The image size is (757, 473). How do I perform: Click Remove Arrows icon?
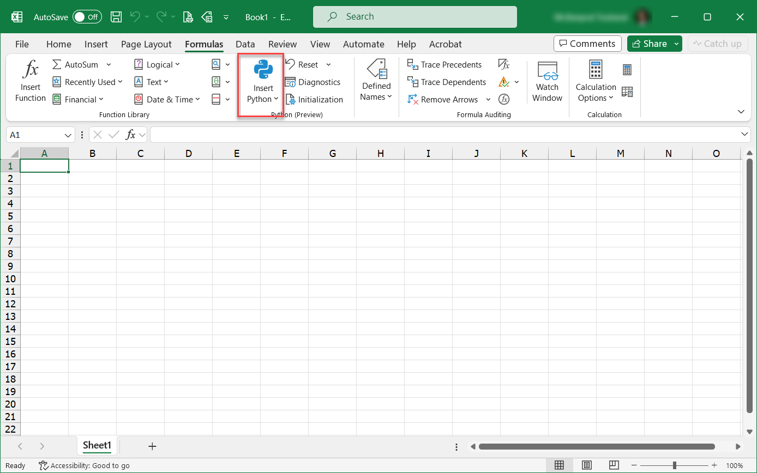point(413,100)
